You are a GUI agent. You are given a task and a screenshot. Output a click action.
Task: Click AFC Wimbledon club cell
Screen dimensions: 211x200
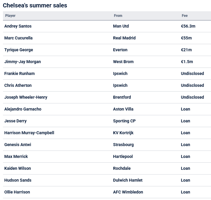[x=128, y=192]
